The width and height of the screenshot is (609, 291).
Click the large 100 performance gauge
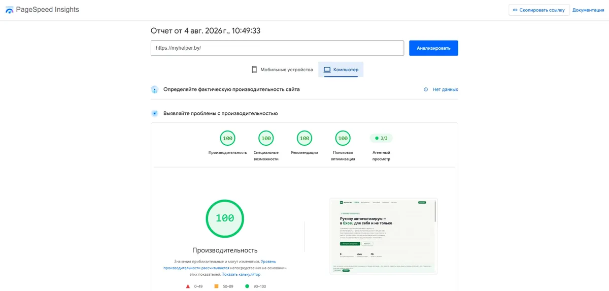click(225, 218)
